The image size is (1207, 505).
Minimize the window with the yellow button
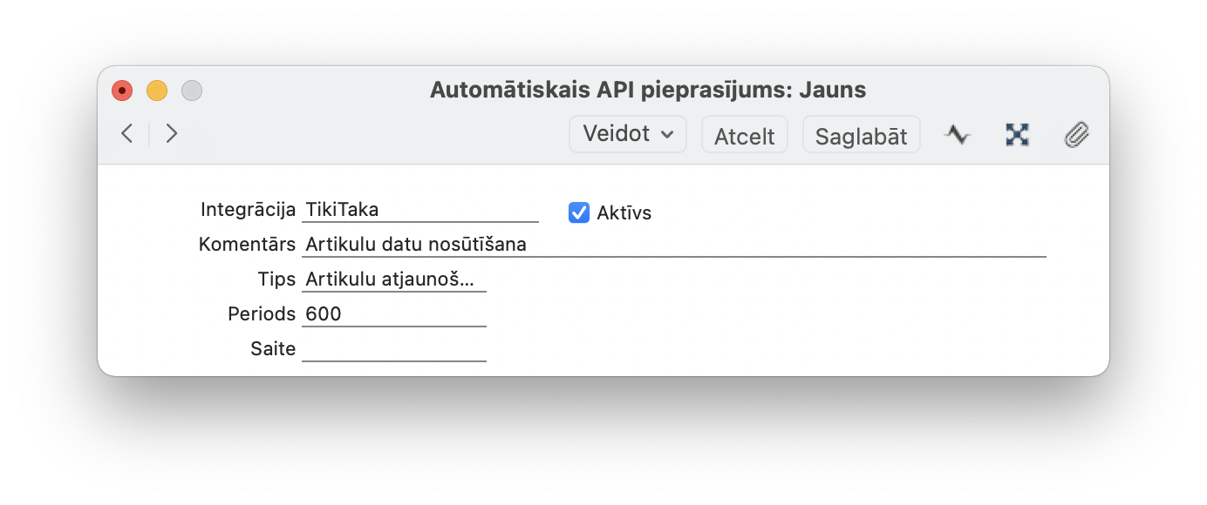tap(157, 90)
